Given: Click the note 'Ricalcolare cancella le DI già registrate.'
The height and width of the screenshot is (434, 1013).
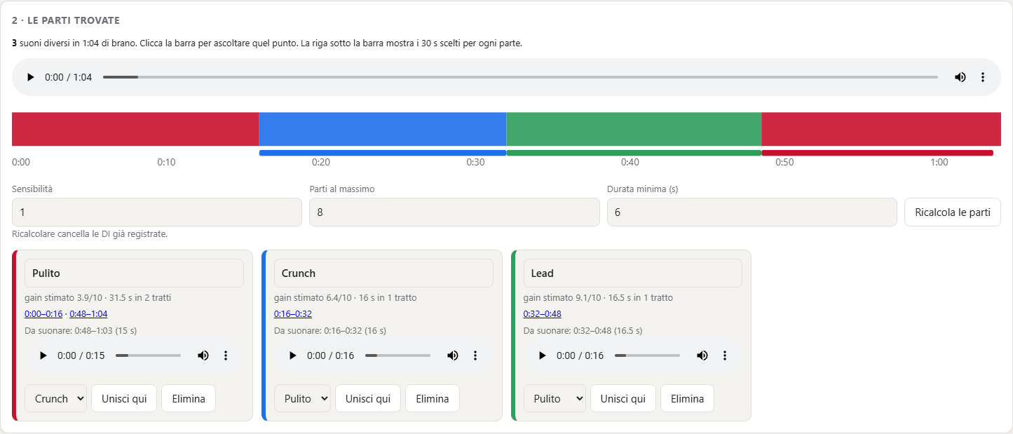Looking at the screenshot, I should 90,234.
